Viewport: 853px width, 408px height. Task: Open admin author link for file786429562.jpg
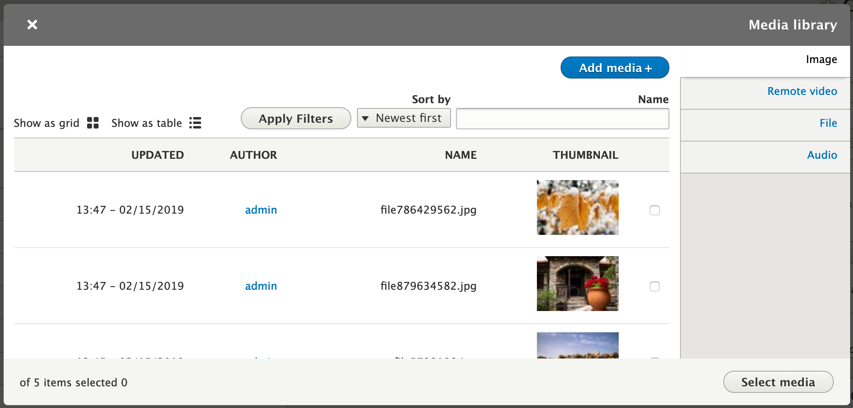click(261, 210)
